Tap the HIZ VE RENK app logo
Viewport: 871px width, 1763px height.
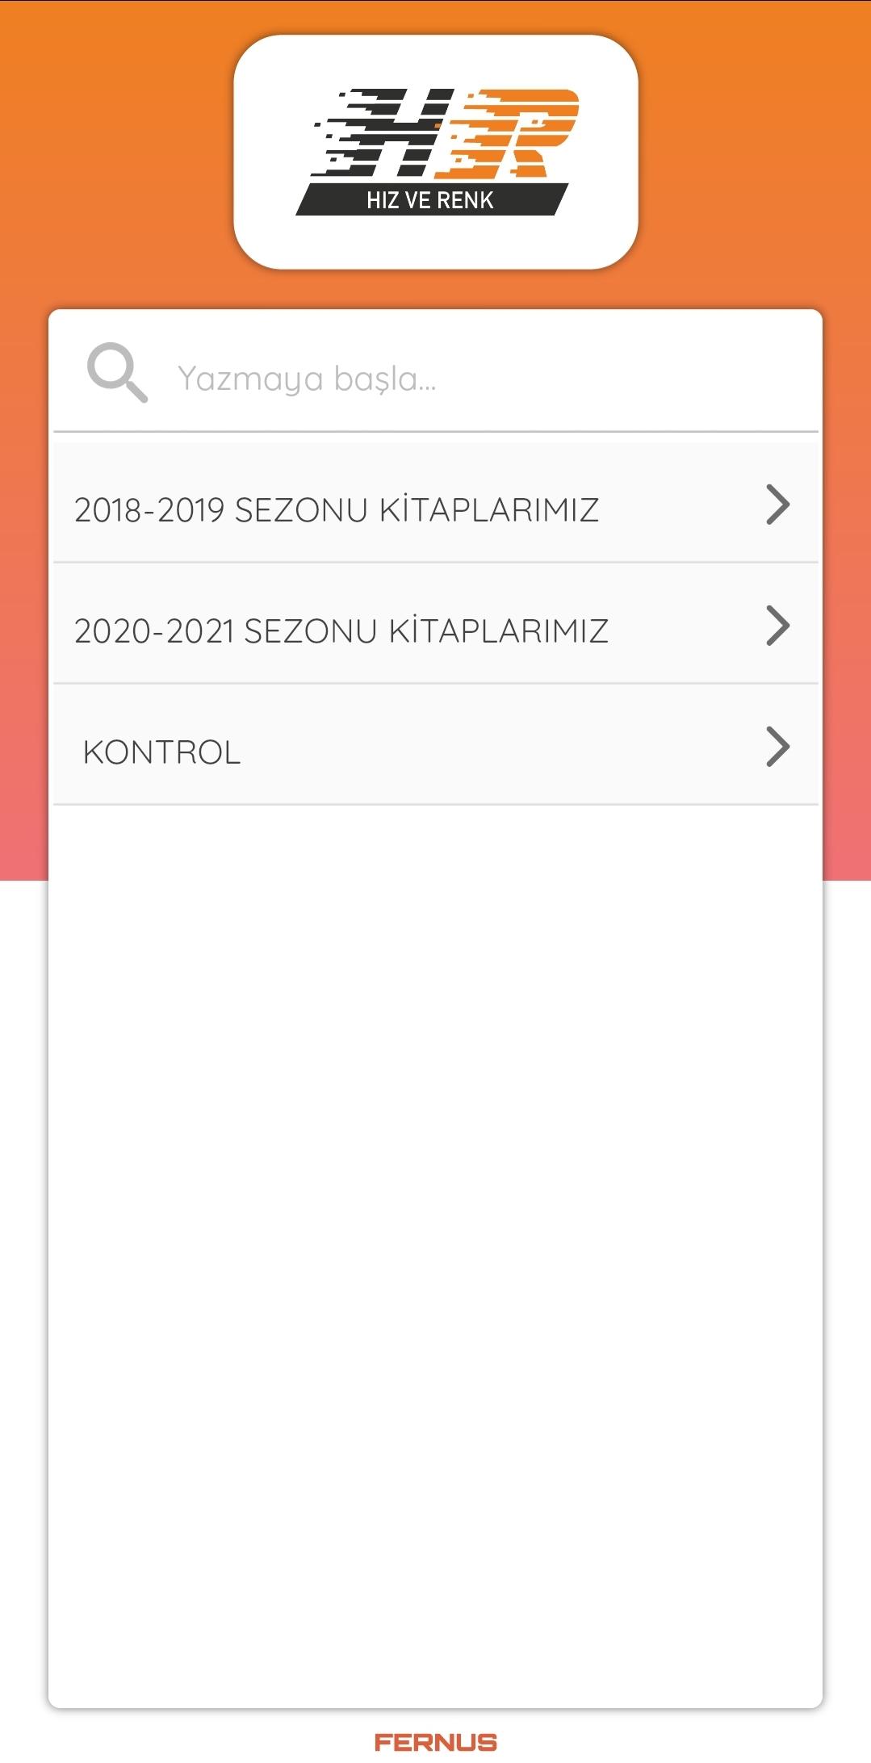(x=436, y=152)
